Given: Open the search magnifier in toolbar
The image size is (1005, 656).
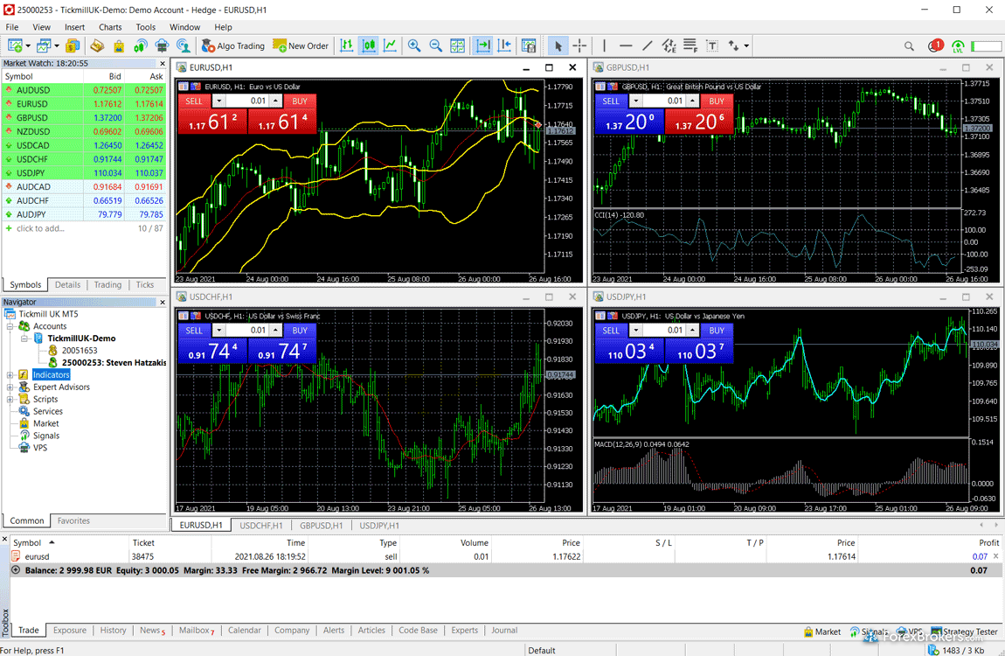Looking at the screenshot, I should point(910,46).
